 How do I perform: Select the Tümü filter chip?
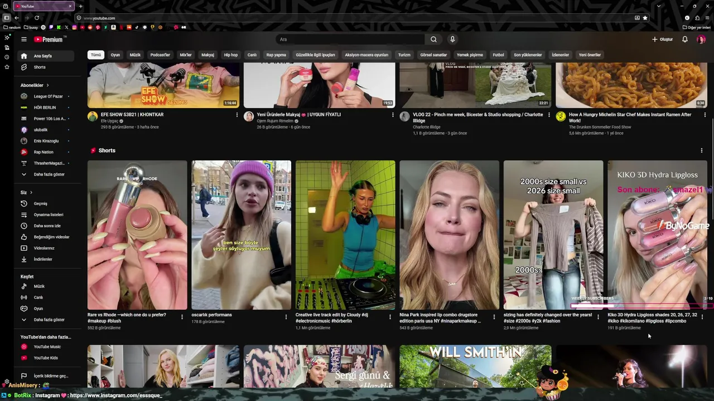coord(96,55)
